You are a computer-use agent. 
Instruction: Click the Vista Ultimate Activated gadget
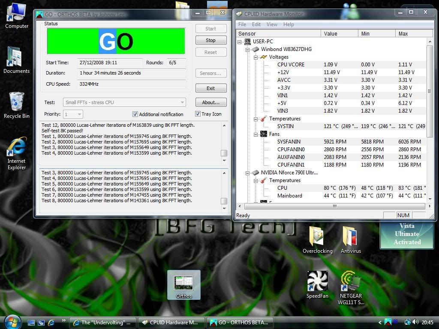[407, 235]
